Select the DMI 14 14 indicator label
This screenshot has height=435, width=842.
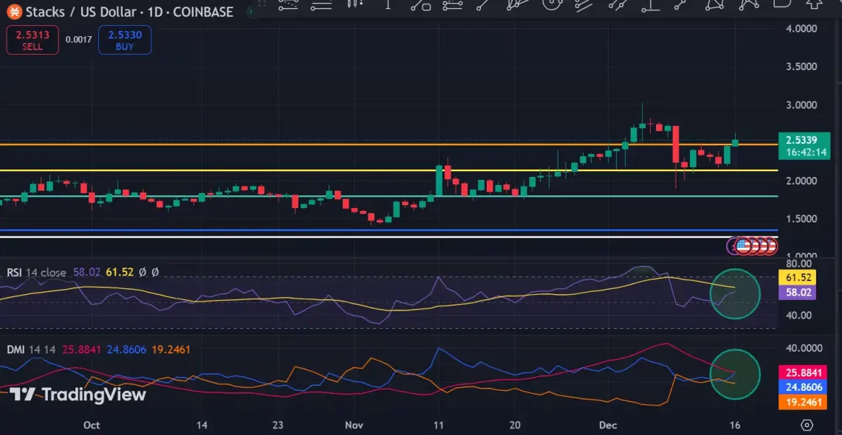[x=16, y=347]
